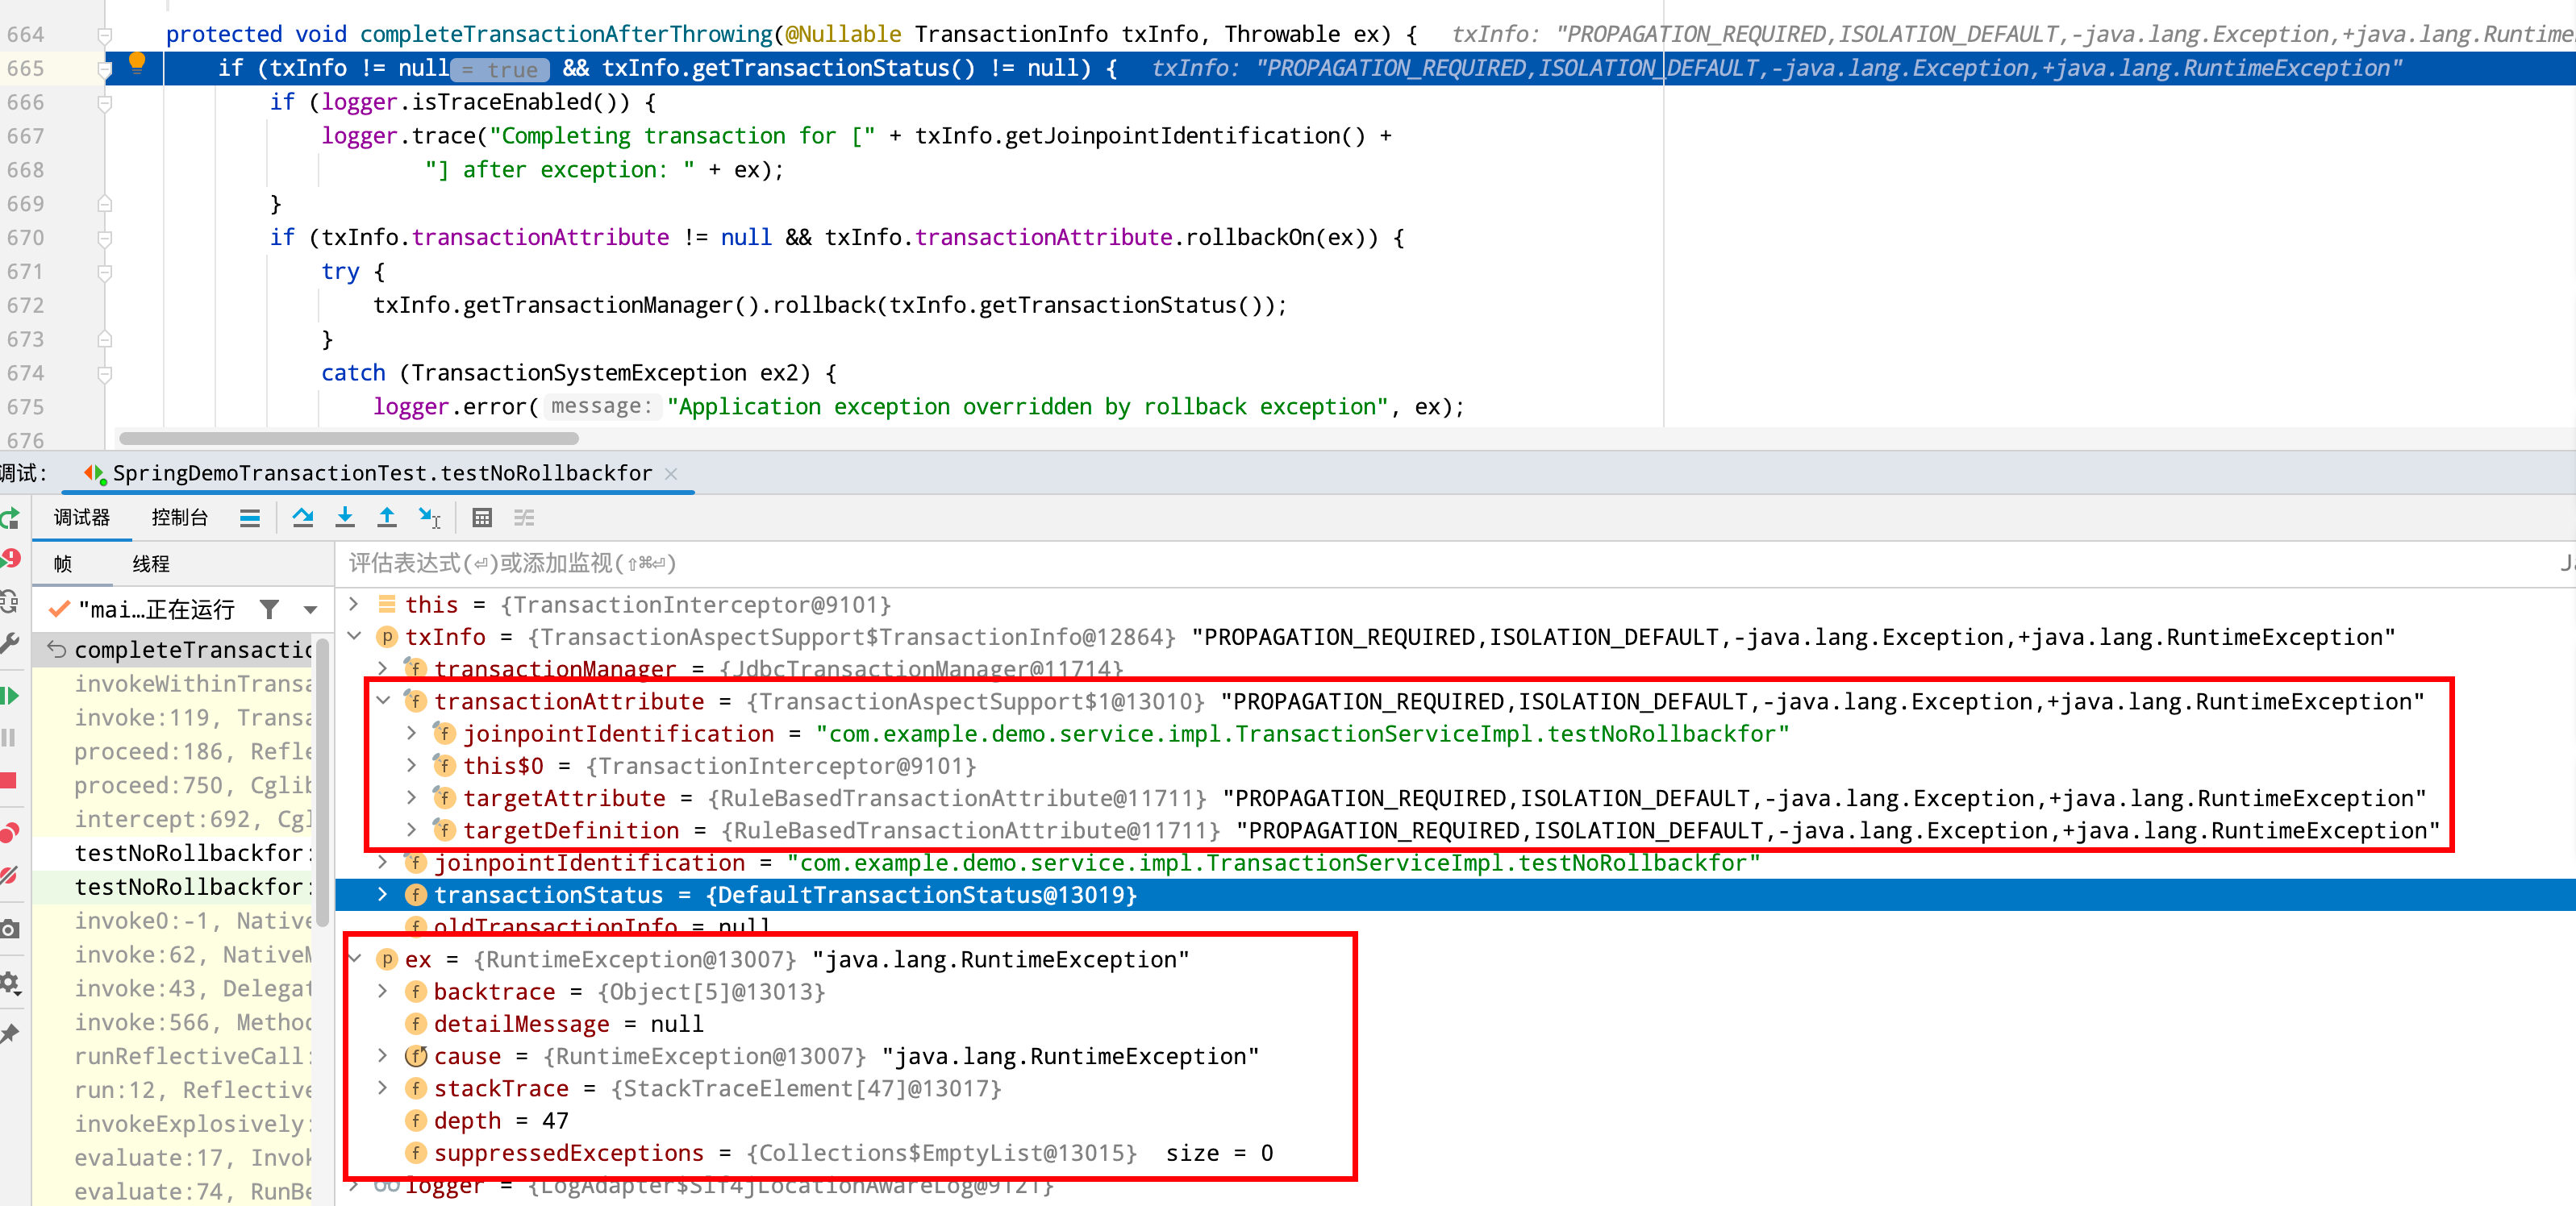Click the Step Over icon
Viewport: 2576px width, 1206px height.
tap(303, 518)
